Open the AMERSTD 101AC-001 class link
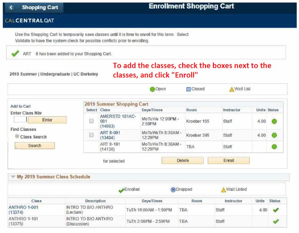This screenshot has height=233, width=299. click(118, 121)
